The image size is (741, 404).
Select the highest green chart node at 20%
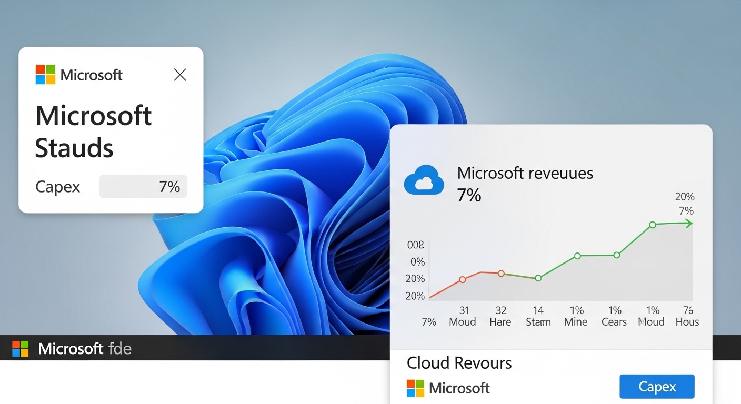(x=652, y=224)
